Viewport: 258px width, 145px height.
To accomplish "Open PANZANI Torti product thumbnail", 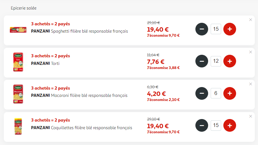I will click(18, 62).
